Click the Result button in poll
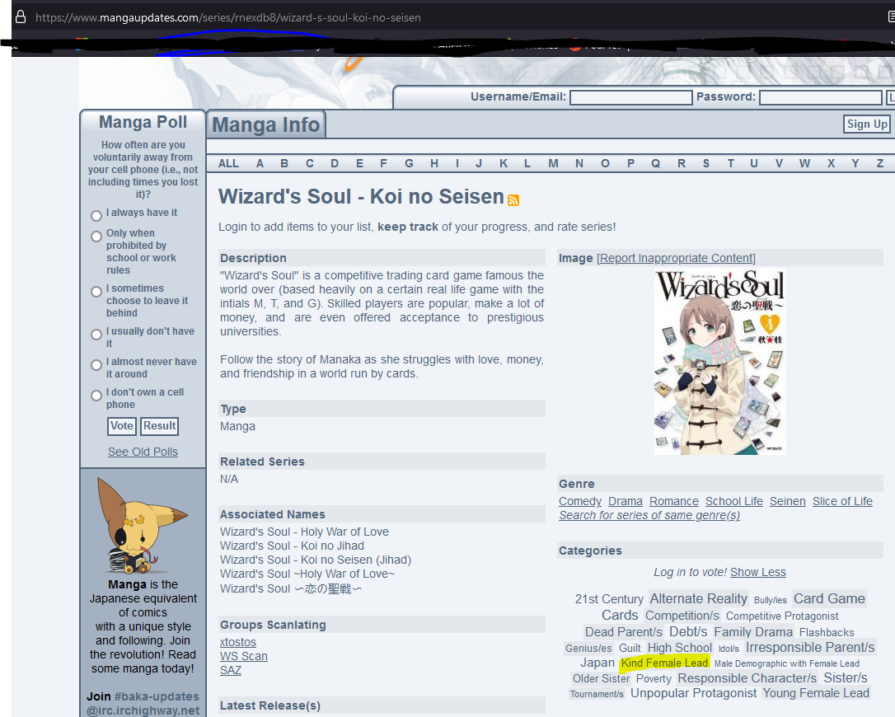Viewport: 895px width, 717px height. coord(159,426)
